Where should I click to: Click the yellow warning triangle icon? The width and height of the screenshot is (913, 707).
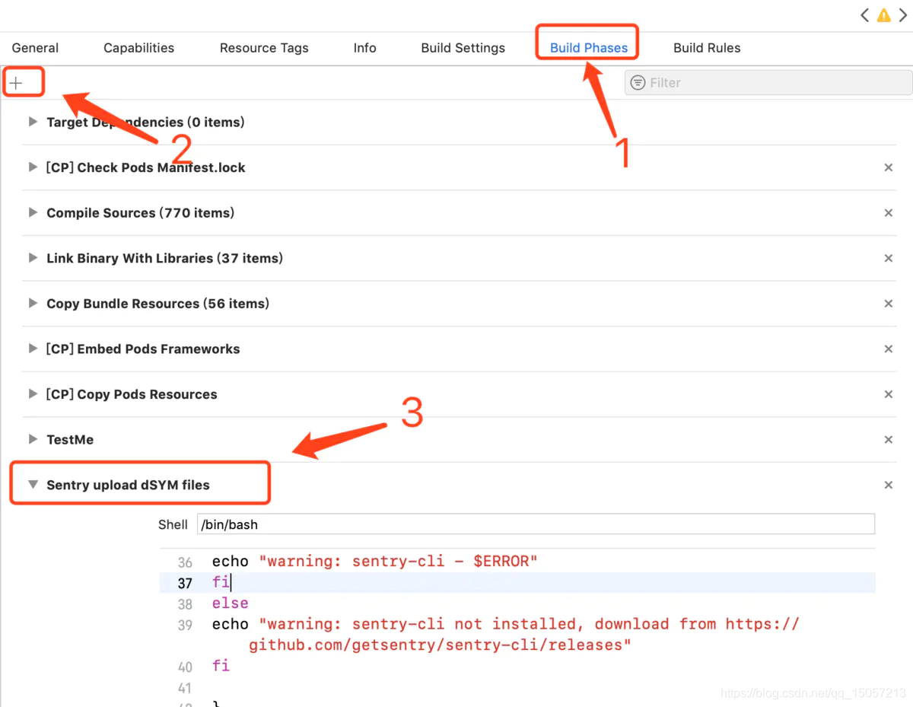[883, 14]
